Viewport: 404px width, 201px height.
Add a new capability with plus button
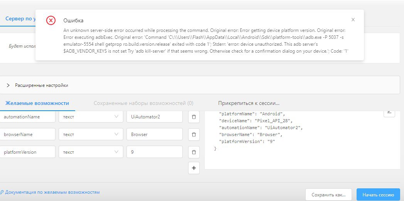click(x=194, y=168)
